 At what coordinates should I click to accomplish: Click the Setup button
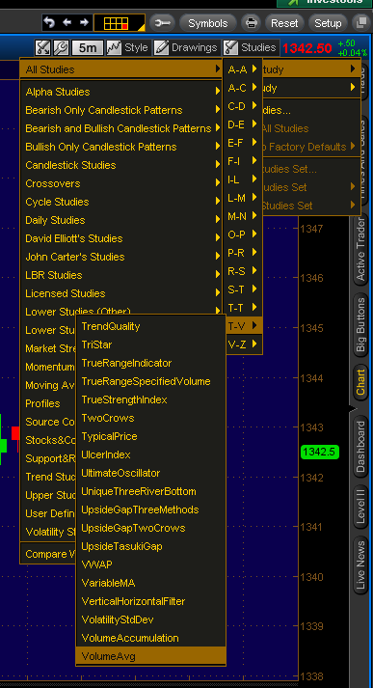(328, 23)
